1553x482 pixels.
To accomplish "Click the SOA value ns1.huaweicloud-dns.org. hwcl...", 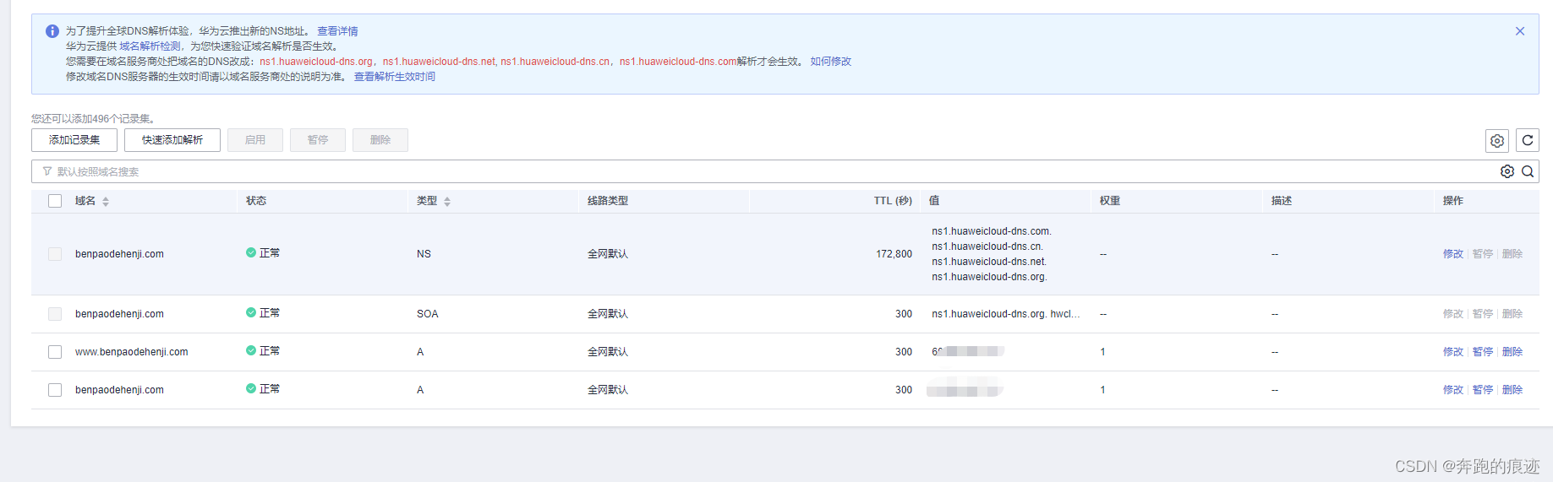I will tap(1005, 314).
